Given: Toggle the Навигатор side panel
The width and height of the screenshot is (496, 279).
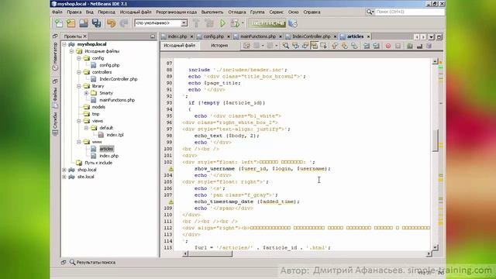Looking at the screenshot, I should 55,57.
